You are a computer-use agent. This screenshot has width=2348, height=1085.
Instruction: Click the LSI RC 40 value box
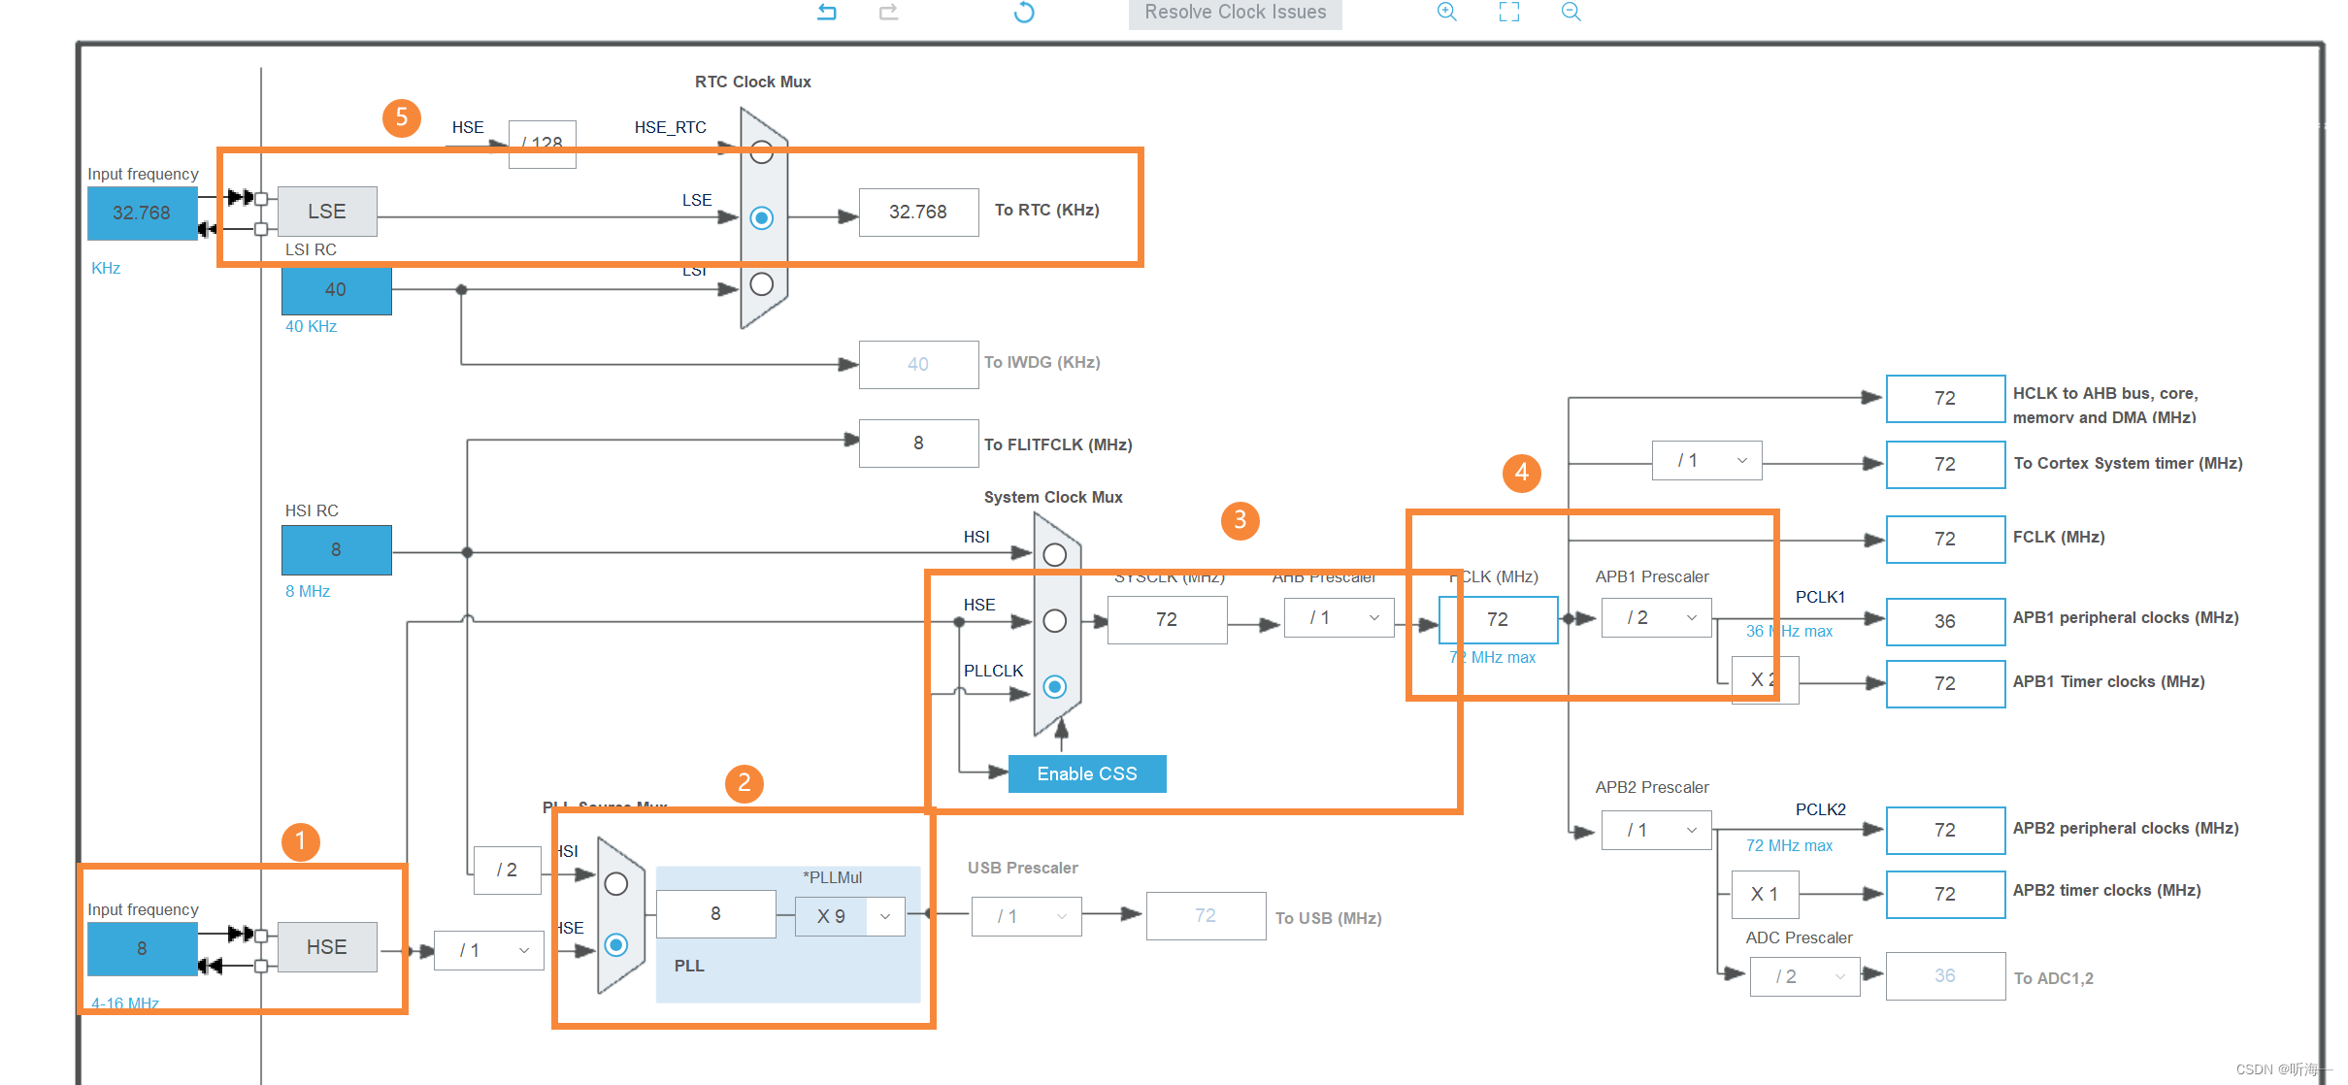pos(336,289)
